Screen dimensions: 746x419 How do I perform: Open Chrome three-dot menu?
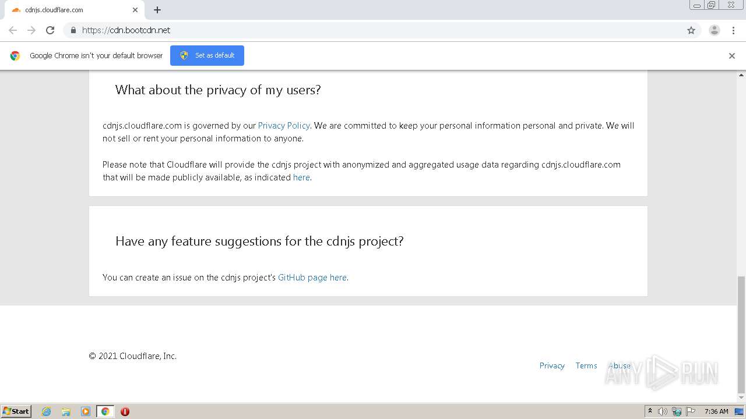733,30
